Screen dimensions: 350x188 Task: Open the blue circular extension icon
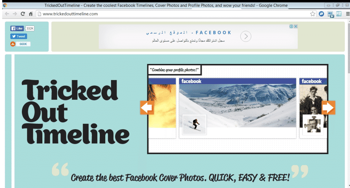point(321,14)
